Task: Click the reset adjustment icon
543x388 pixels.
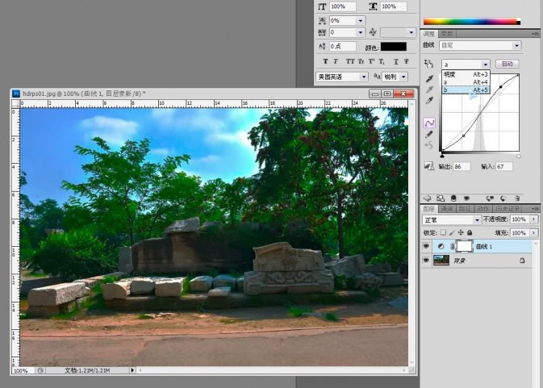Action: (503, 198)
